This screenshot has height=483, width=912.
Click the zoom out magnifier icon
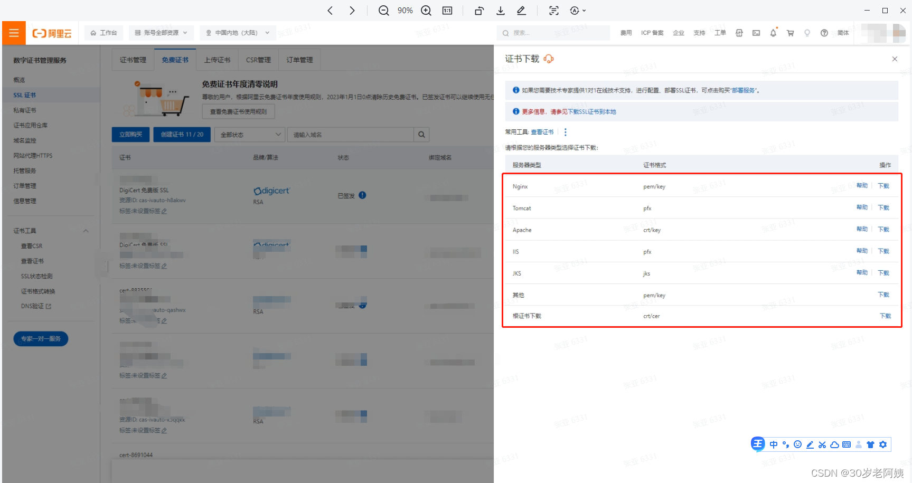point(384,11)
